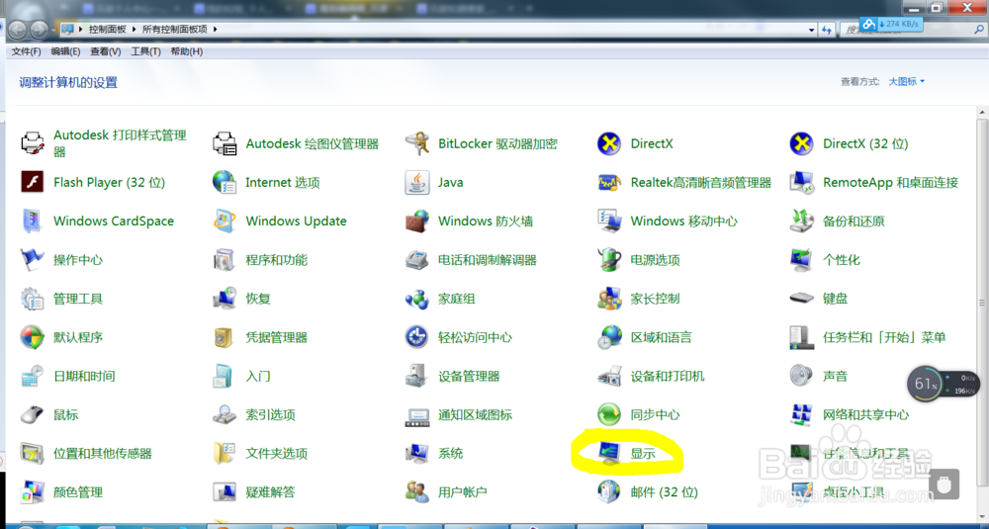
Task: Open the 轻松访问中心 icon
Action: pos(417,337)
